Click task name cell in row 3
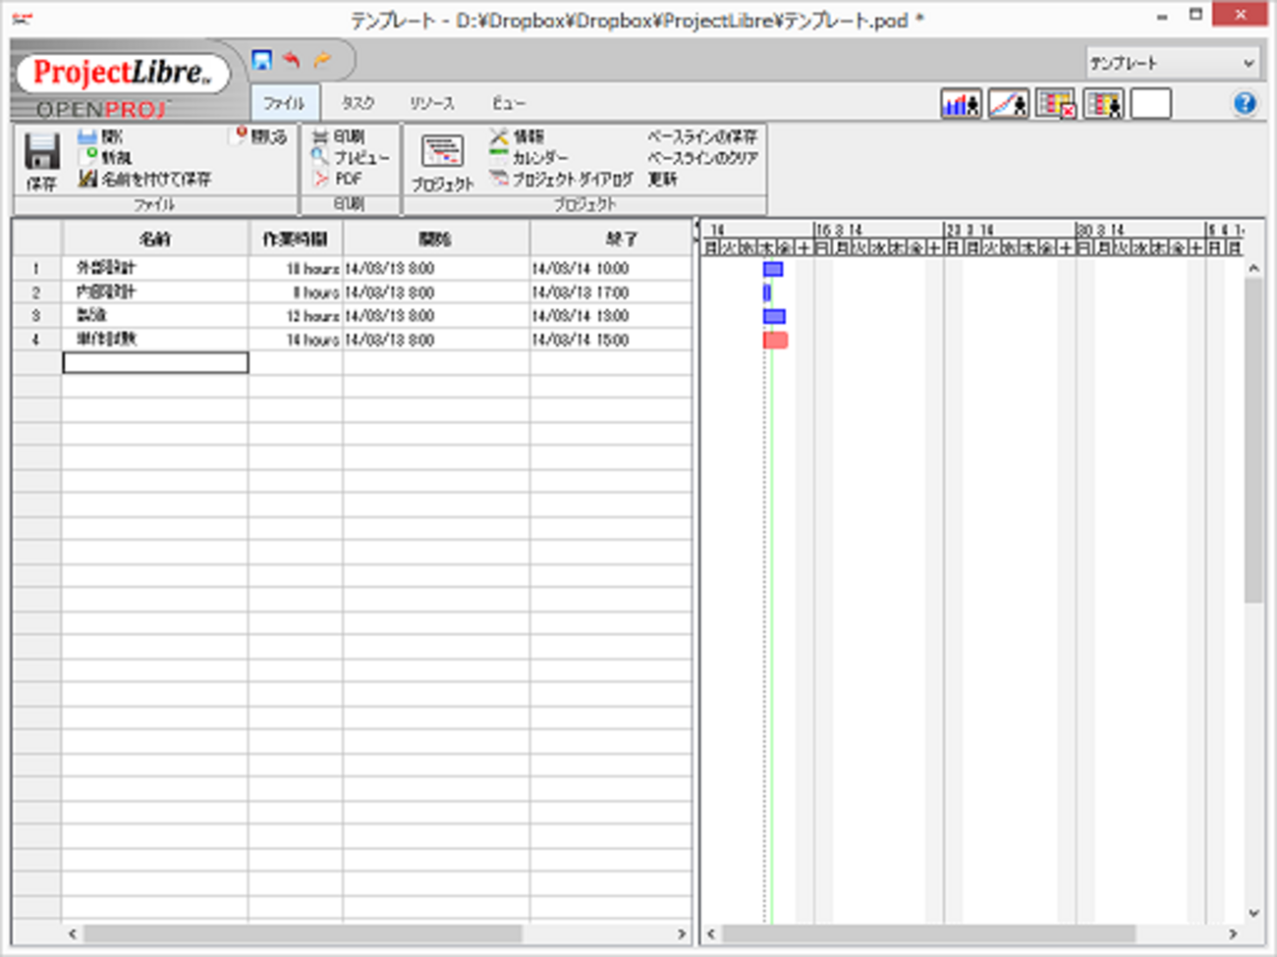Image resolution: width=1277 pixels, height=957 pixels. click(x=155, y=316)
